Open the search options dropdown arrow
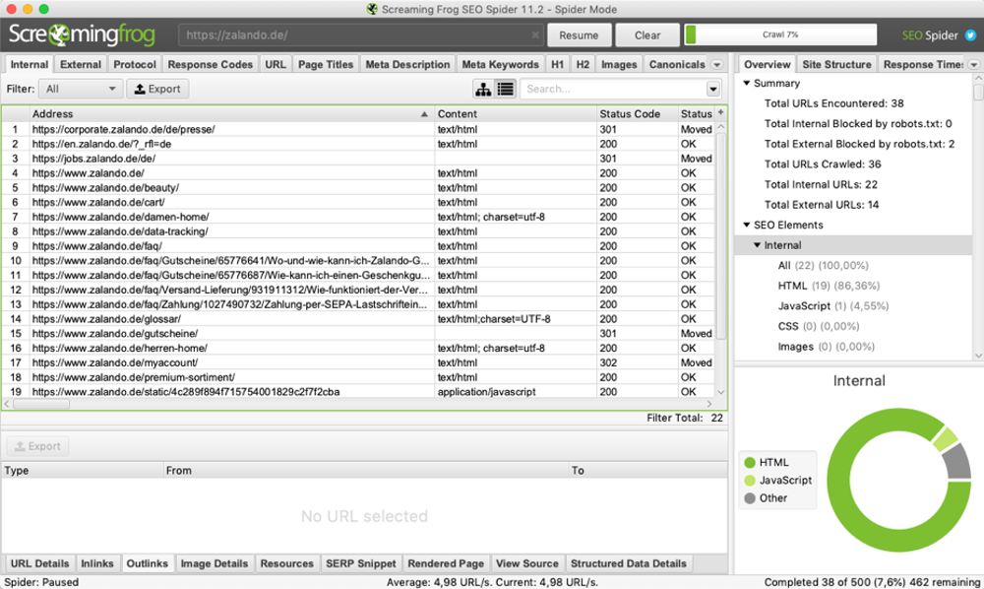The width and height of the screenshot is (984, 589). point(712,90)
